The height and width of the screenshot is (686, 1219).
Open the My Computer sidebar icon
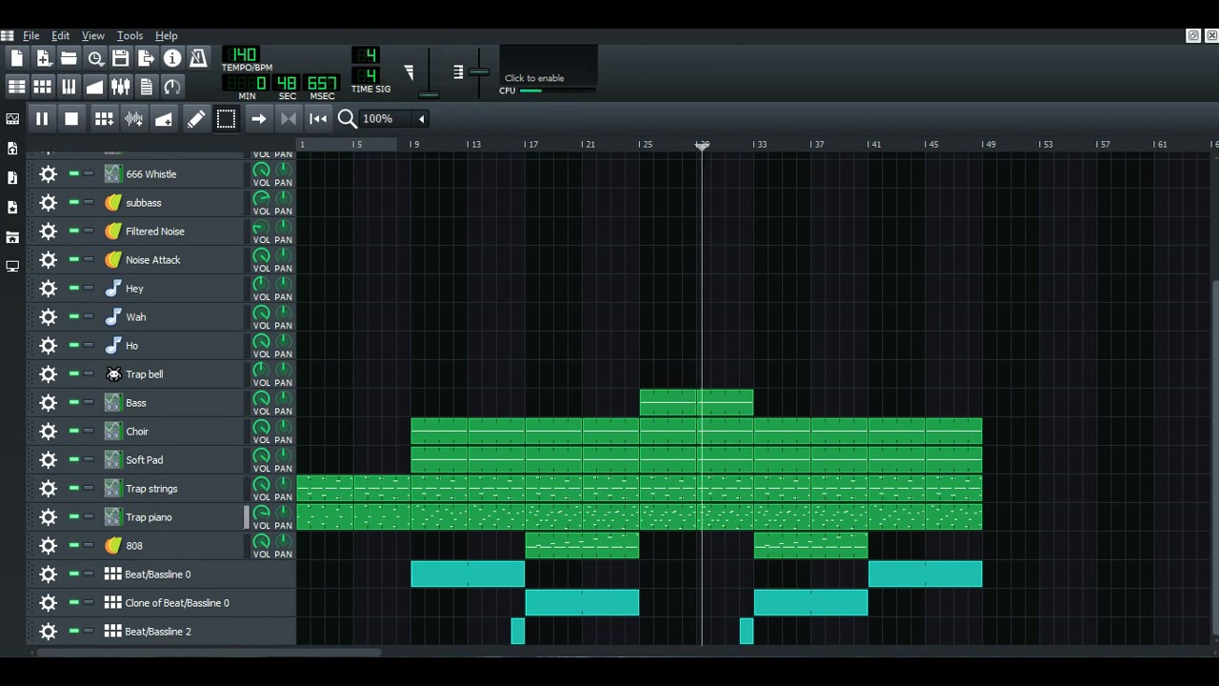tap(12, 267)
